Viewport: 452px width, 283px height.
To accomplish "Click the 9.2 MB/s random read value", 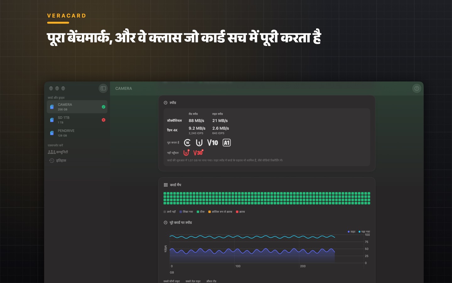I will point(197,128).
